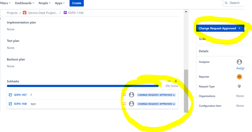
Task: Open subtasks more actions ellipsis
Action: click(x=169, y=81)
